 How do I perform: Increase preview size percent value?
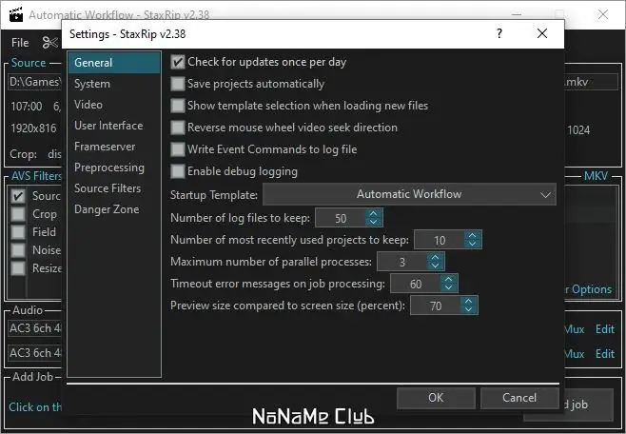469,302
